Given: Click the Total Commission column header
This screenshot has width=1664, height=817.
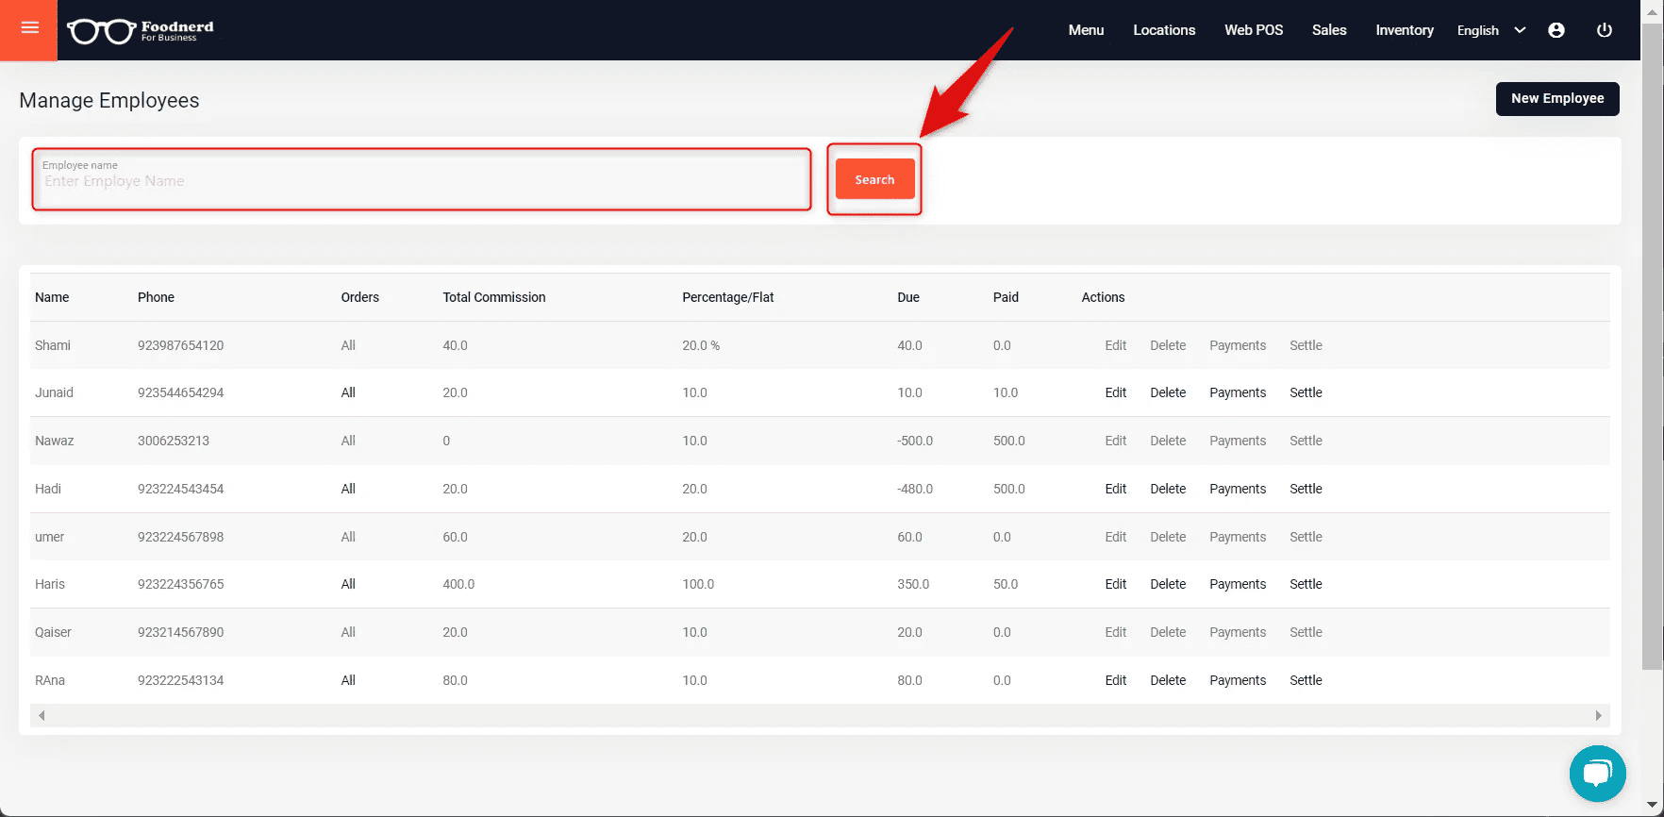Looking at the screenshot, I should pos(494,297).
